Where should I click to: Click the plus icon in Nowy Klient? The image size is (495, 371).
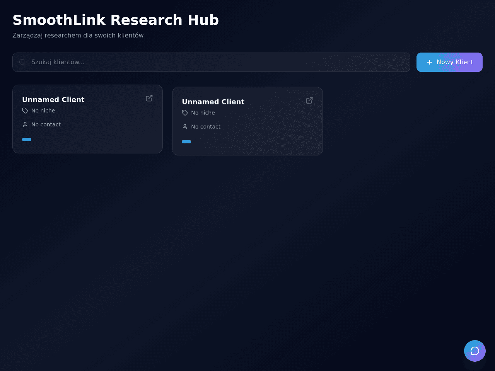(430, 62)
